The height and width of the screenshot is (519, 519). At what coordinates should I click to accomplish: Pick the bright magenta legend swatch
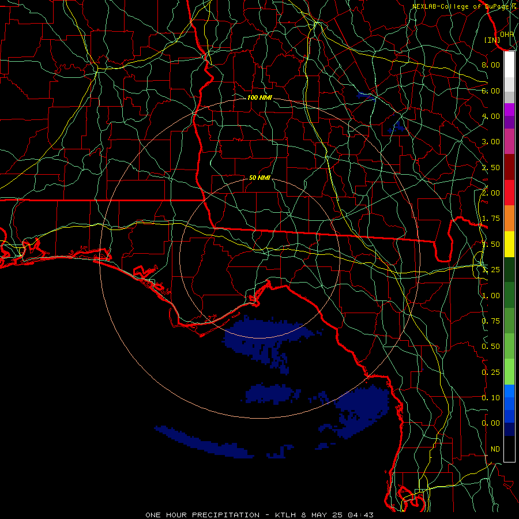pos(509,110)
